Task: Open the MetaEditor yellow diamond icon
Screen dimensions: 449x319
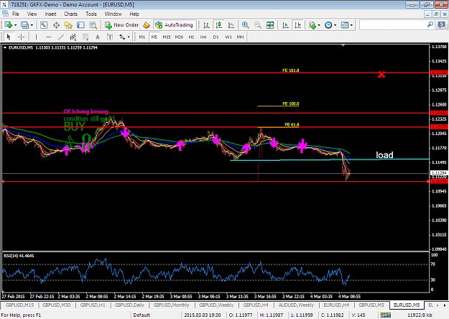Action: click(x=147, y=25)
